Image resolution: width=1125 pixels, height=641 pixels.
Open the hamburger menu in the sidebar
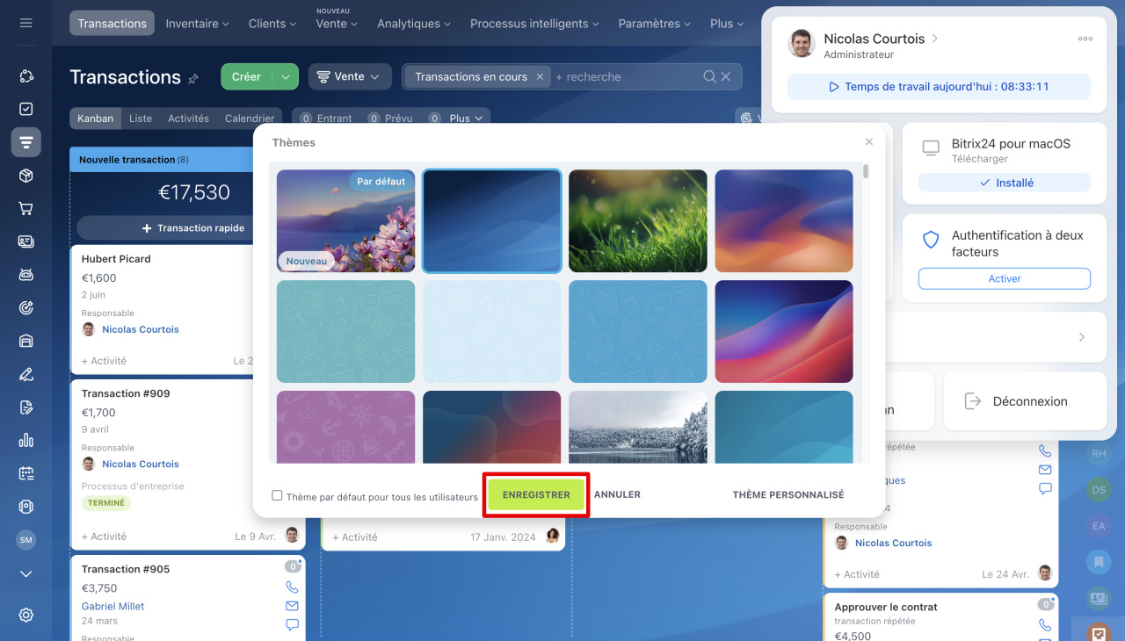pos(25,23)
